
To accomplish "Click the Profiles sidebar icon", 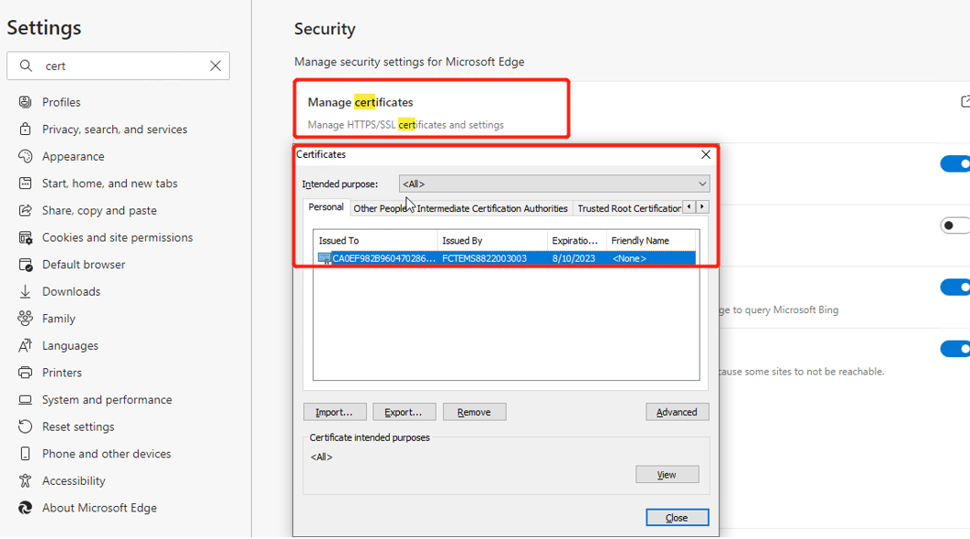I will pyautogui.click(x=25, y=102).
